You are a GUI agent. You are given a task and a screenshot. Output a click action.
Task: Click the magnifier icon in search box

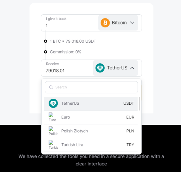point(51,87)
